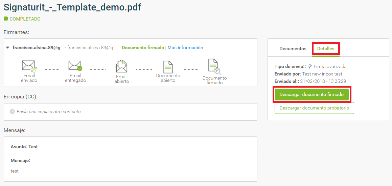The width and height of the screenshot is (392, 186).
Task: Click the Signaturit_-_Template_demo.pdf title
Action: (x=72, y=7)
